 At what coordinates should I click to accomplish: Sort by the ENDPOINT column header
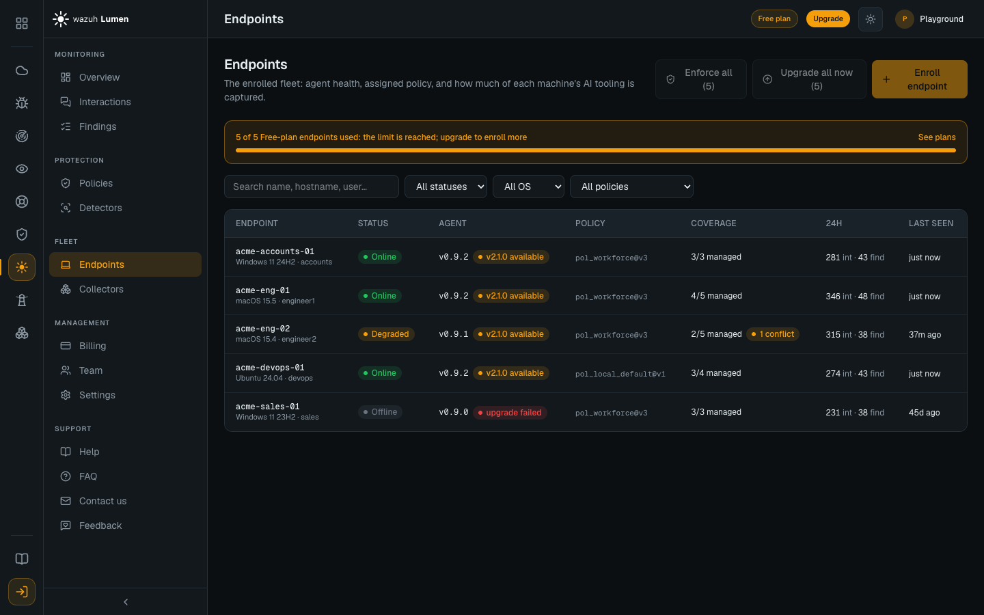tap(257, 223)
